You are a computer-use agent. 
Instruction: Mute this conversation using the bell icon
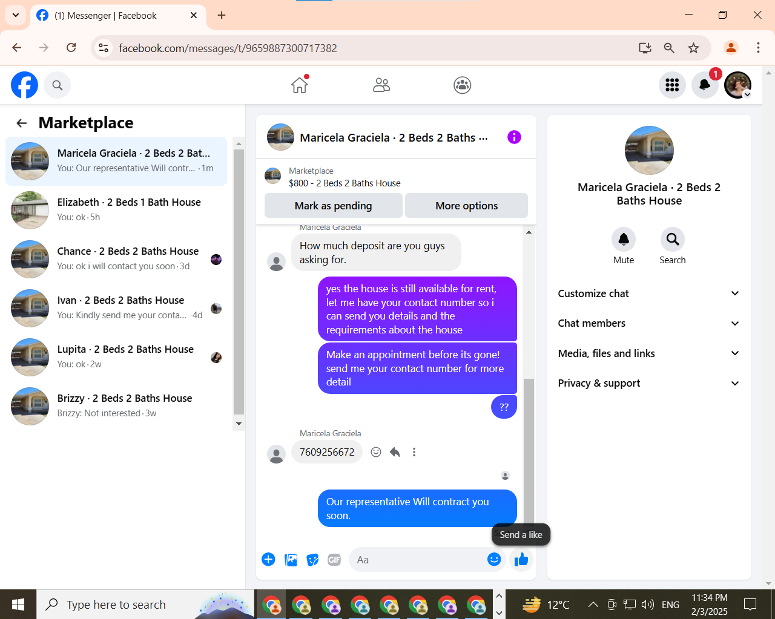click(624, 240)
